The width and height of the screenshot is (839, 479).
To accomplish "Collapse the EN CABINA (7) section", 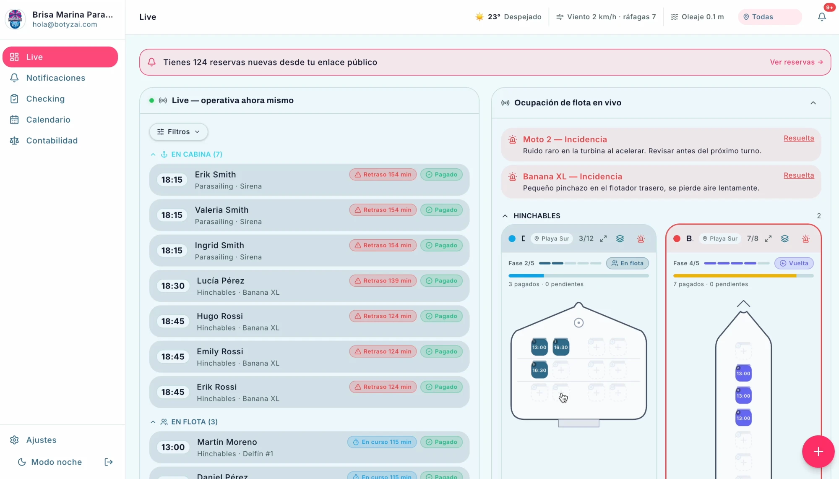I will pyautogui.click(x=153, y=154).
